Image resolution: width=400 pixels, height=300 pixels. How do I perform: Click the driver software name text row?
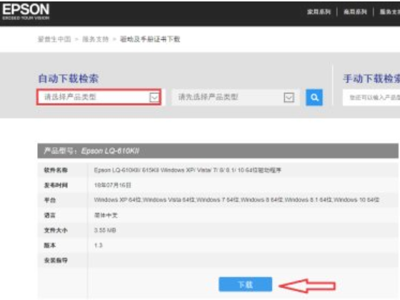[x=187, y=170]
